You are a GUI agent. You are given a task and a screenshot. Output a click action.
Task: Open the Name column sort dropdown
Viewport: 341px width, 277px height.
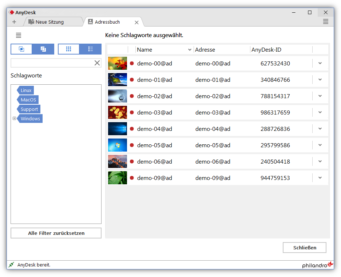click(189, 49)
